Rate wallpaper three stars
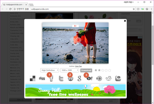The width and height of the screenshot is (154, 104). click(103, 70)
